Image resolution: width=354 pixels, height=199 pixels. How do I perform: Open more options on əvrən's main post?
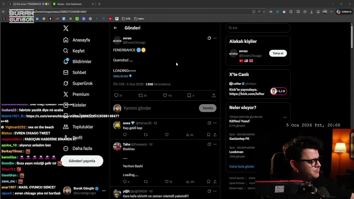click(x=215, y=38)
